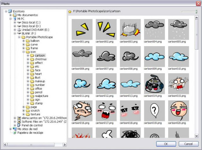Collapse the icon folder in tree
202x150 pixels.
point(23,52)
